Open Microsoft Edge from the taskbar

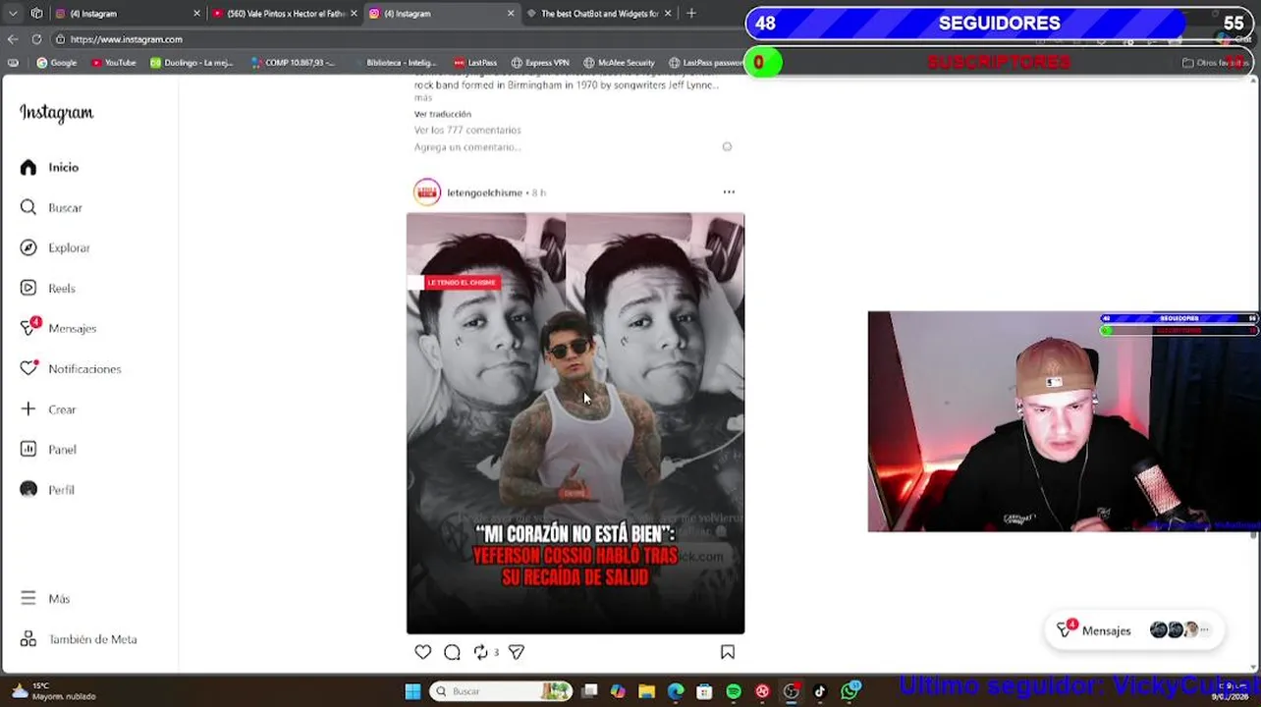point(676,691)
